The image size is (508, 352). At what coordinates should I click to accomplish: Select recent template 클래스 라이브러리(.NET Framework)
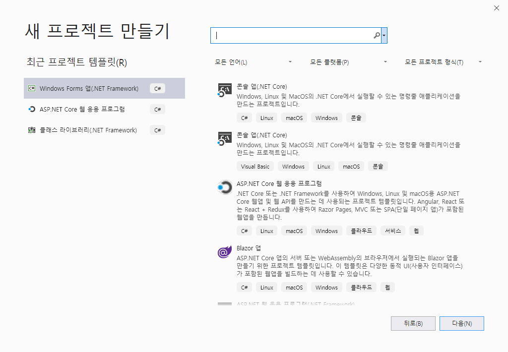pos(104,130)
